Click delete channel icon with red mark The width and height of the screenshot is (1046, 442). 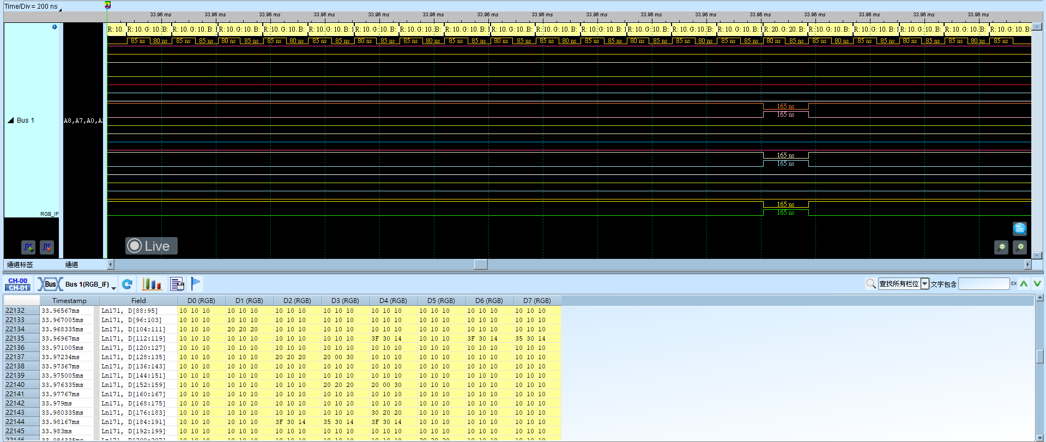[x=47, y=247]
